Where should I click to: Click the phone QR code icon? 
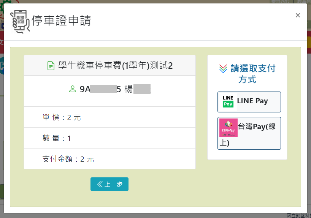point(20,22)
